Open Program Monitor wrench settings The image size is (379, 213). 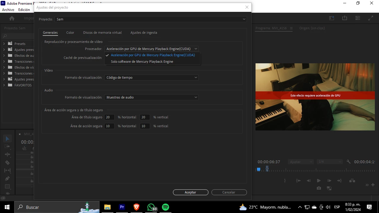pos(349,162)
